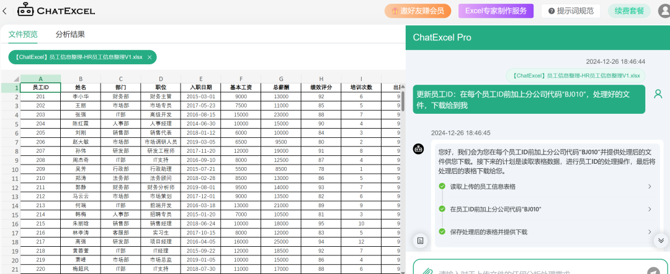The width and height of the screenshot is (670, 274).
Task: Click the cell containing 高级开发
Action: [x=161, y=114]
